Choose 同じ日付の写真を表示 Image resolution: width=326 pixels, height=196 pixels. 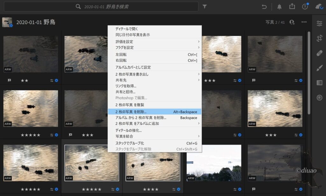pos(155,35)
